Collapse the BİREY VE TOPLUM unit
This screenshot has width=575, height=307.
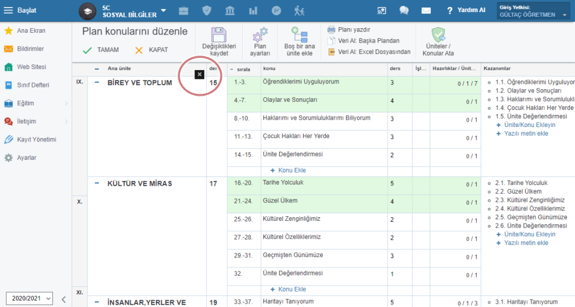pos(97,83)
